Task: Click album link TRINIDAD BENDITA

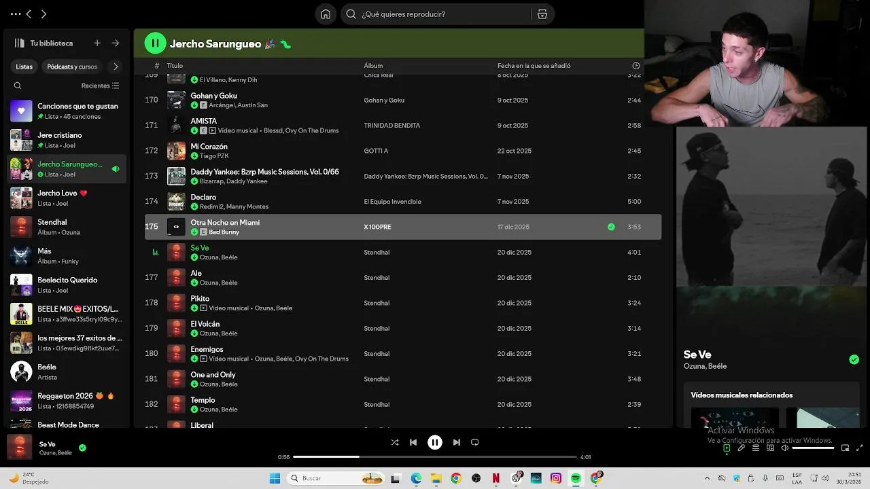Action: (391, 126)
